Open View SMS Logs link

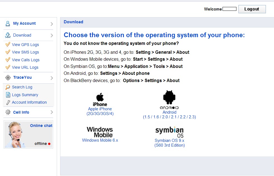(x=25, y=52)
